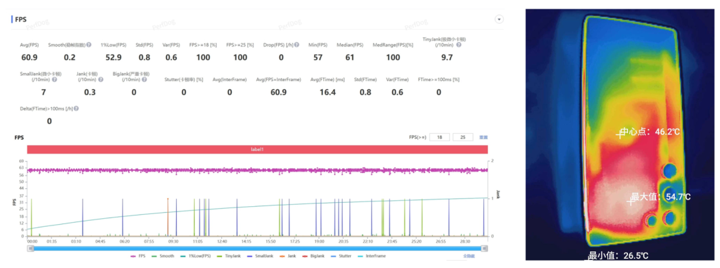720x268 pixels.
Task: Click the first FPS threshold field showing 18
Action: pos(439,138)
